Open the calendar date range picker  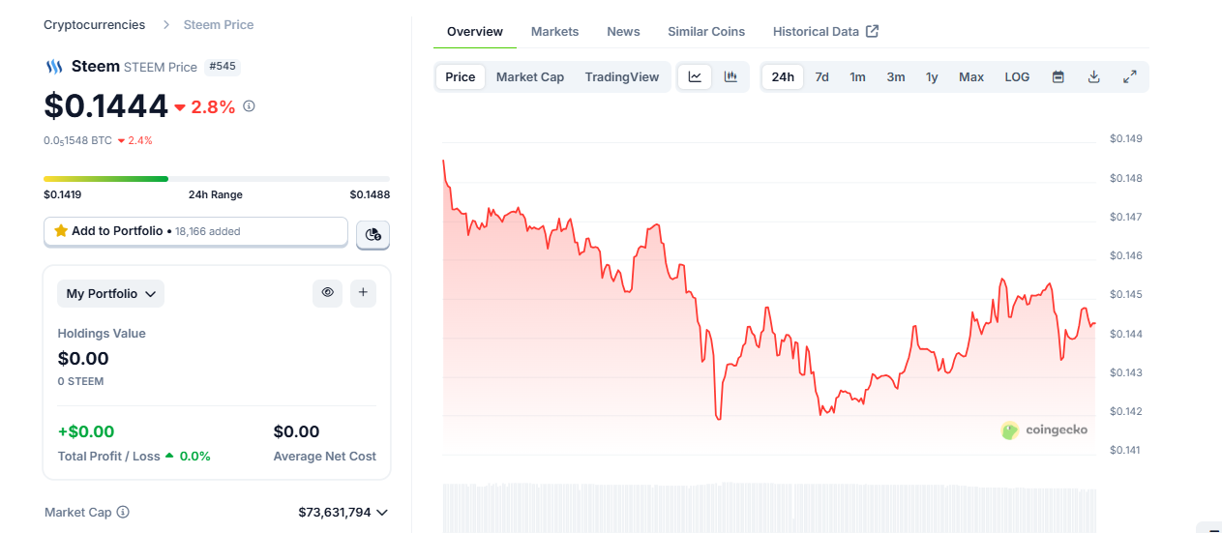pos(1058,77)
